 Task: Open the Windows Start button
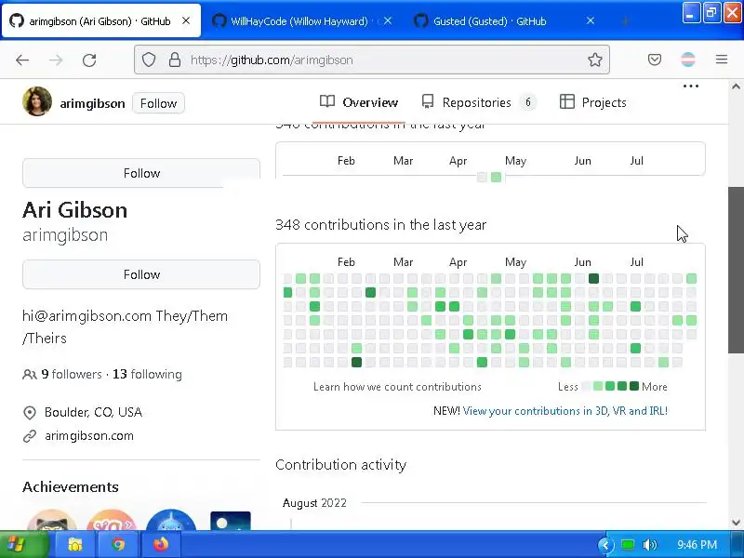point(24,545)
